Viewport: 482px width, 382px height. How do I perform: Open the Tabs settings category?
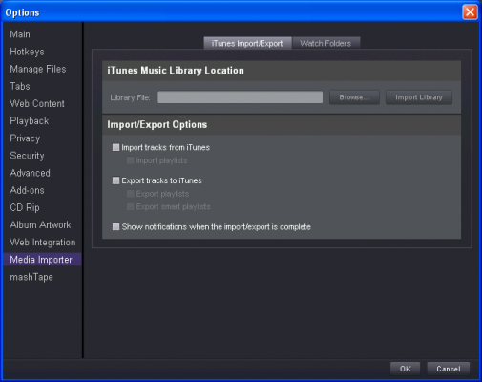click(x=20, y=86)
